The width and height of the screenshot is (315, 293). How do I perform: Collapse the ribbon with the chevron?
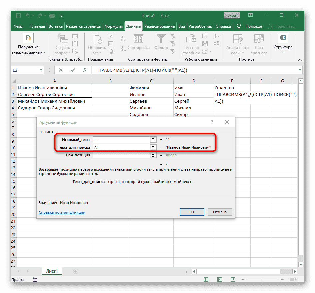click(299, 60)
